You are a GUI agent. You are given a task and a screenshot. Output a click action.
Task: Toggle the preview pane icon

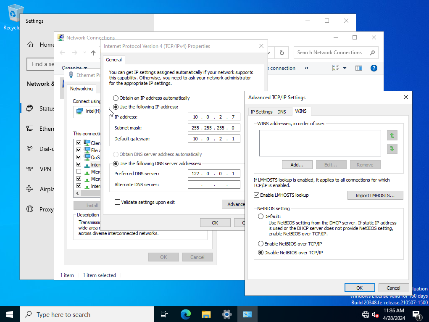[x=358, y=68]
